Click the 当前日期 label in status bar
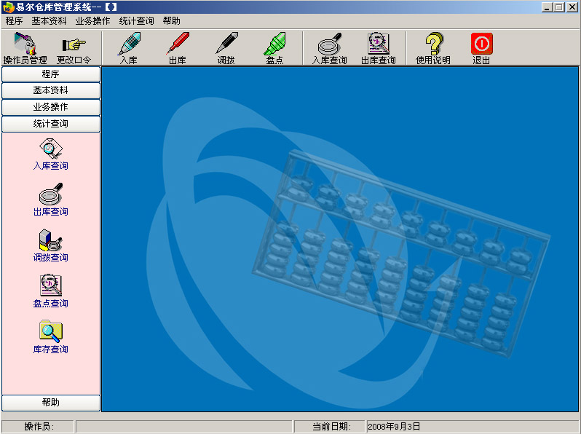The height and width of the screenshot is (434, 581). 331,427
